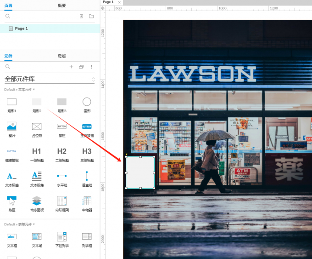Click the ruler origin crosshair icon
This screenshot has height=259, width=312.
[x=103, y=8]
